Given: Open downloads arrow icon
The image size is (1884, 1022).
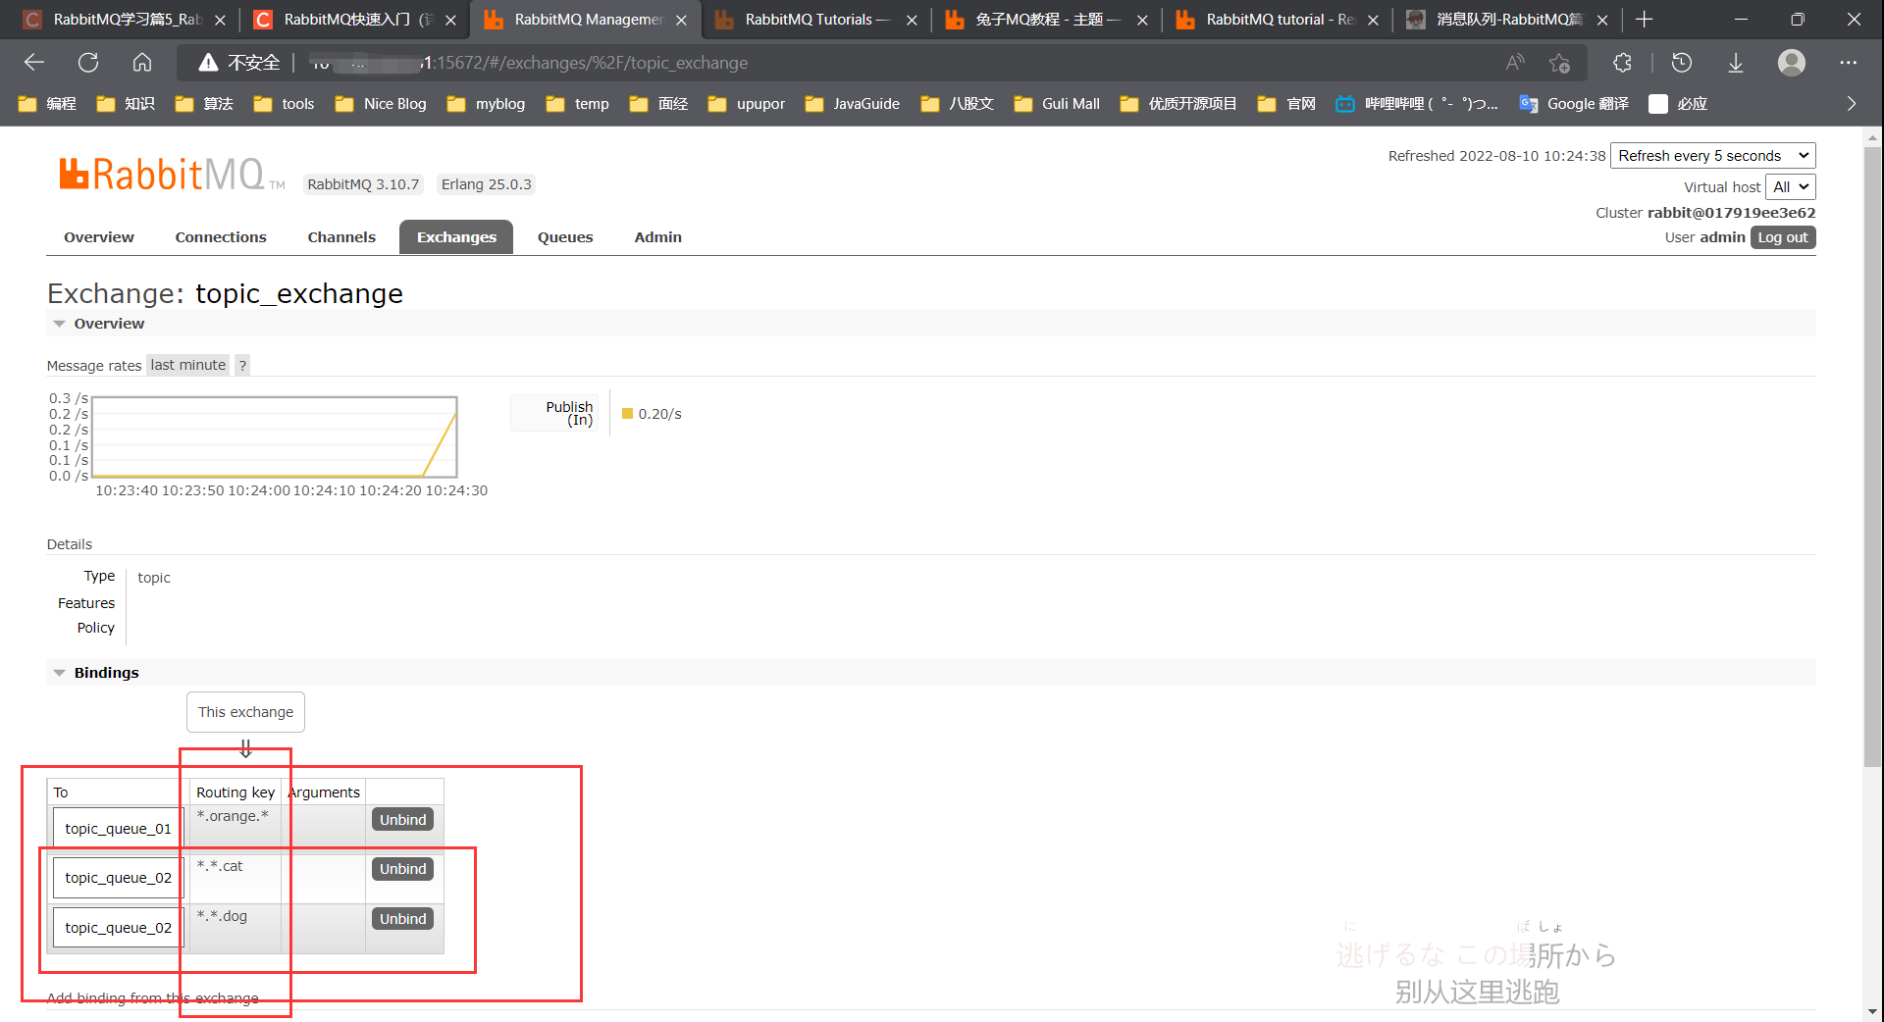Looking at the screenshot, I should pos(1735,63).
